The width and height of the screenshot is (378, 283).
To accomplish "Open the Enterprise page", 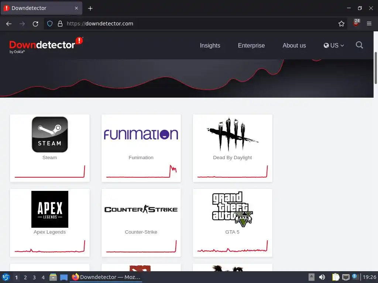I will click(251, 45).
